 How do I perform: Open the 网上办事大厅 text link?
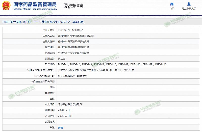[x=189, y=9]
